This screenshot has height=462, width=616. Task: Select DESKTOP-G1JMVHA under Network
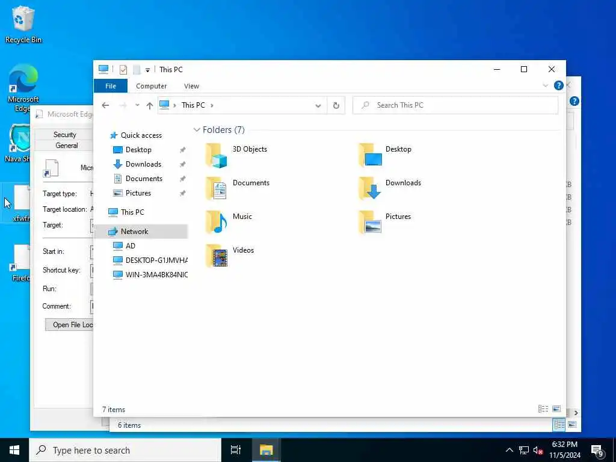156,260
